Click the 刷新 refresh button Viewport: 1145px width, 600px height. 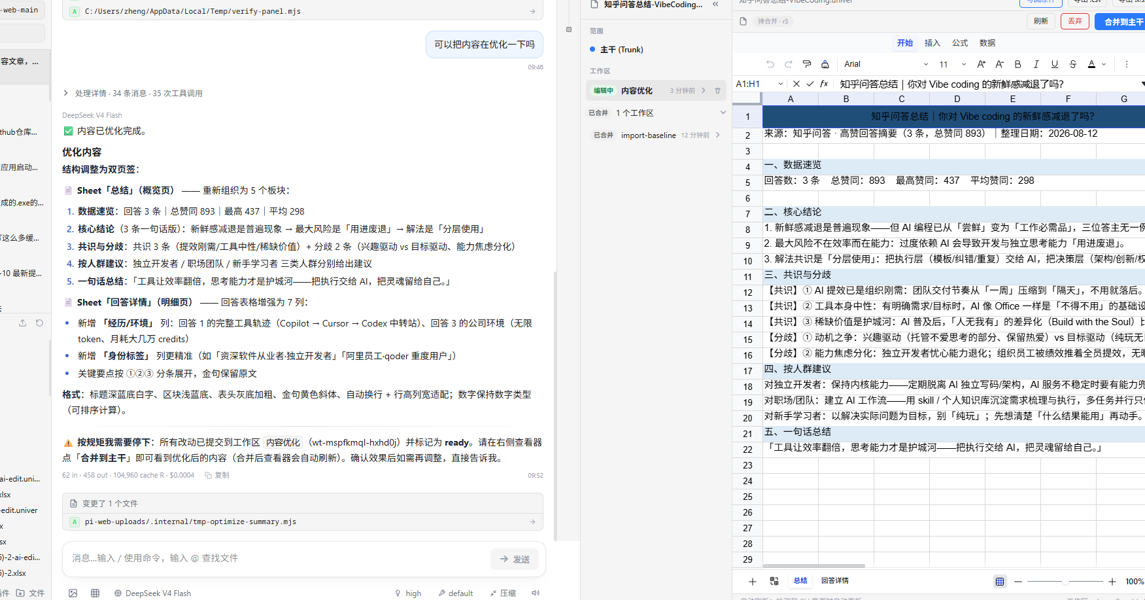pos(1041,22)
